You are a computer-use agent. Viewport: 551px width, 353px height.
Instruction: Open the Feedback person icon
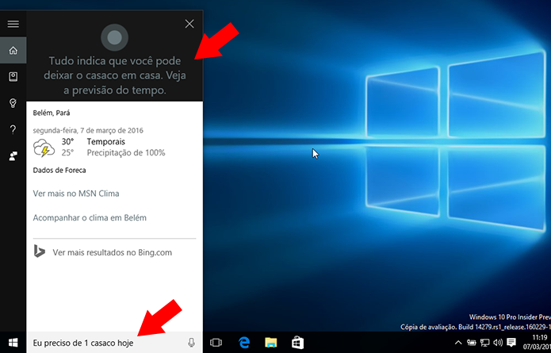[13, 156]
